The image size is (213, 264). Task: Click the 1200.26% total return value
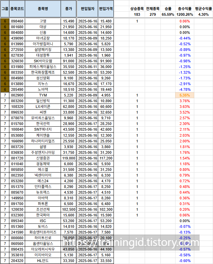(185, 14)
